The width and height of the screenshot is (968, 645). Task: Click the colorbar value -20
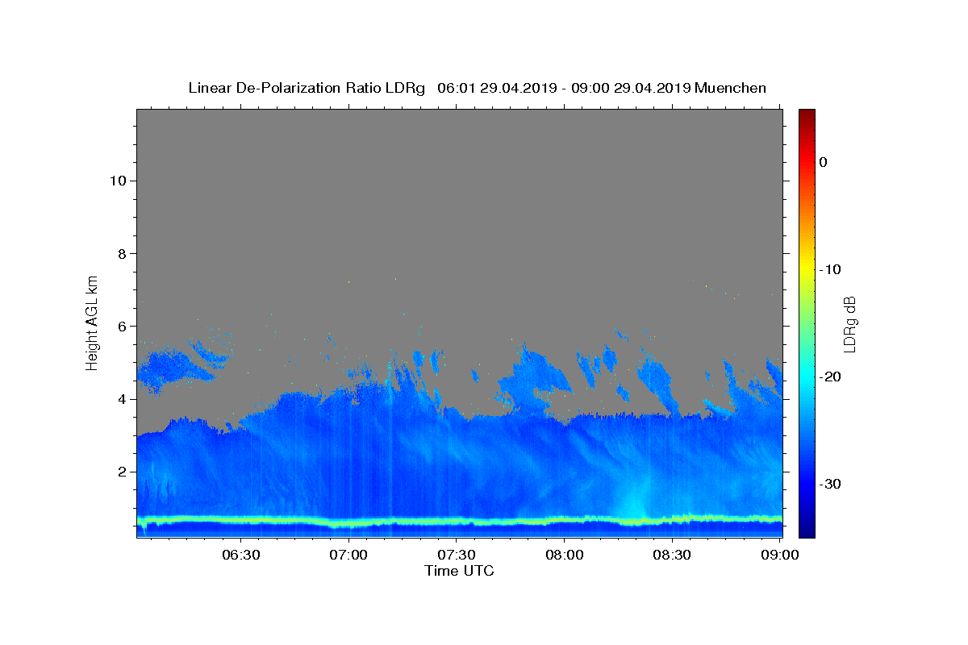[831, 377]
